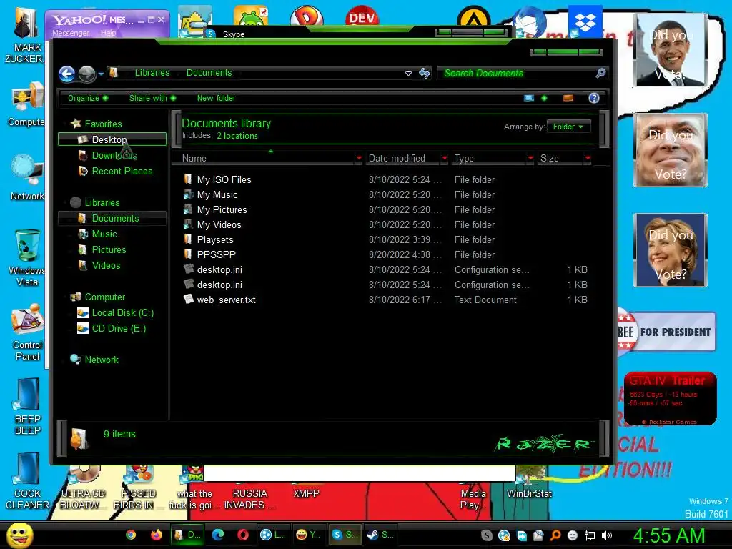Open the Dropbox desktop icon
The image size is (732, 549).
[x=585, y=21]
